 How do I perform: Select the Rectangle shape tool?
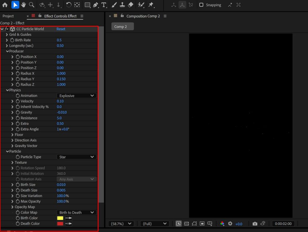tap(87, 5)
